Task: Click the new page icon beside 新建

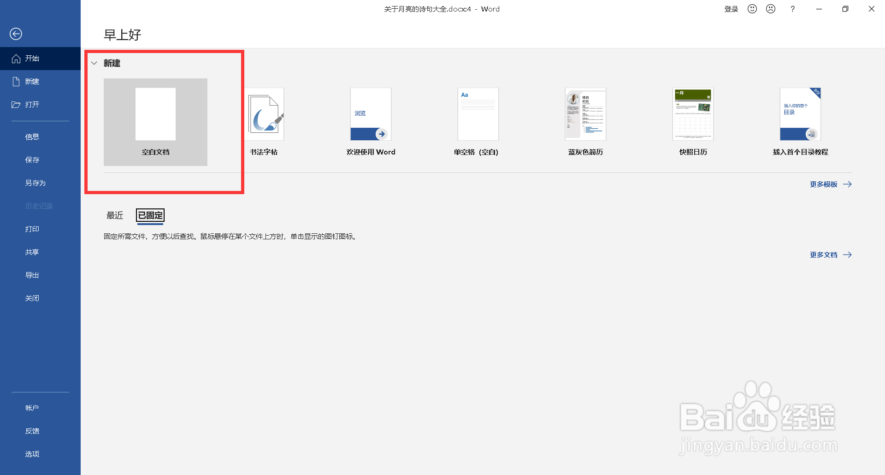Action: [16, 82]
